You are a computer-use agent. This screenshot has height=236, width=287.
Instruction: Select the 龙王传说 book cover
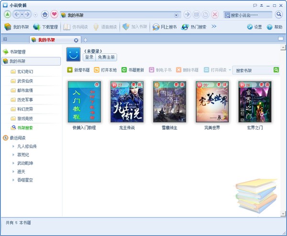click(127, 102)
